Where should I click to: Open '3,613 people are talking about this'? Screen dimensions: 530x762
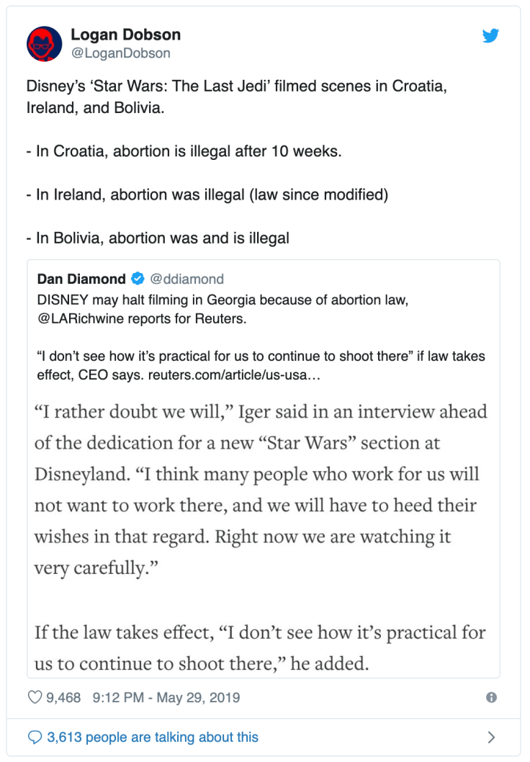153,737
